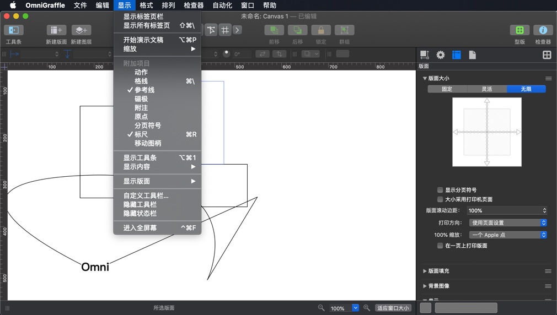
Task: Show more tools chevron in toolbar
Action: point(237,30)
